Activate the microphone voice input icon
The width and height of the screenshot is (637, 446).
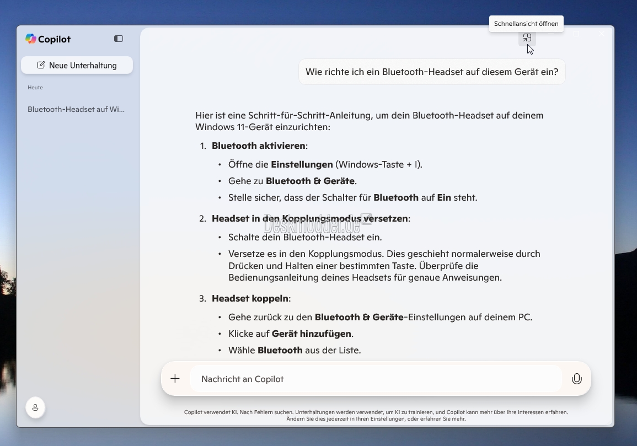(x=576, y=379)
